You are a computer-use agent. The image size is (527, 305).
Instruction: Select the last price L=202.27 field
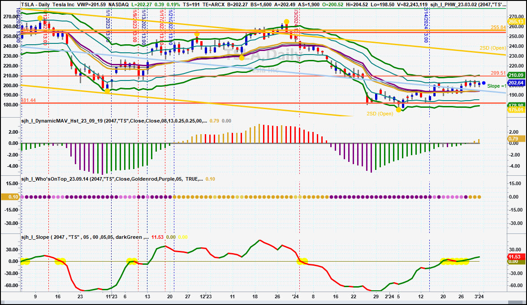(142, 5)
